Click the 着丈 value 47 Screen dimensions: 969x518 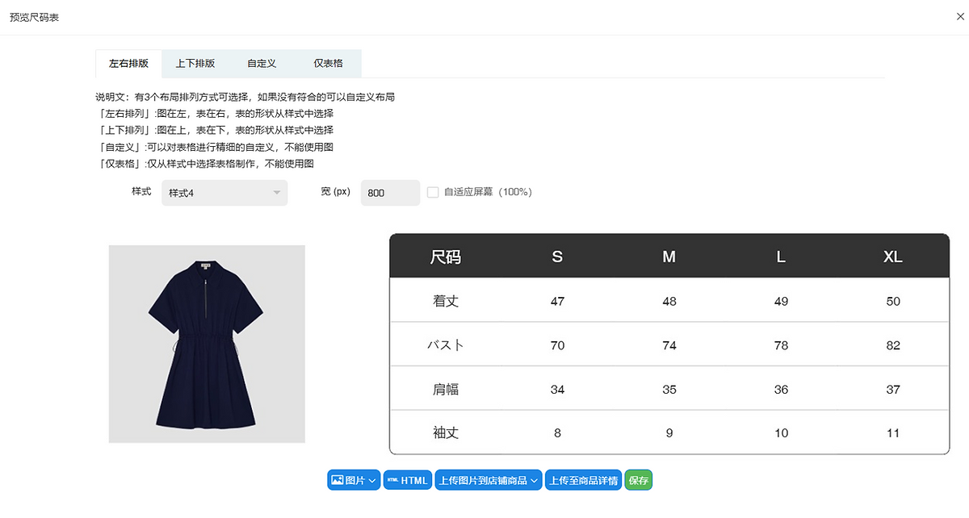[x=557, y=301]
